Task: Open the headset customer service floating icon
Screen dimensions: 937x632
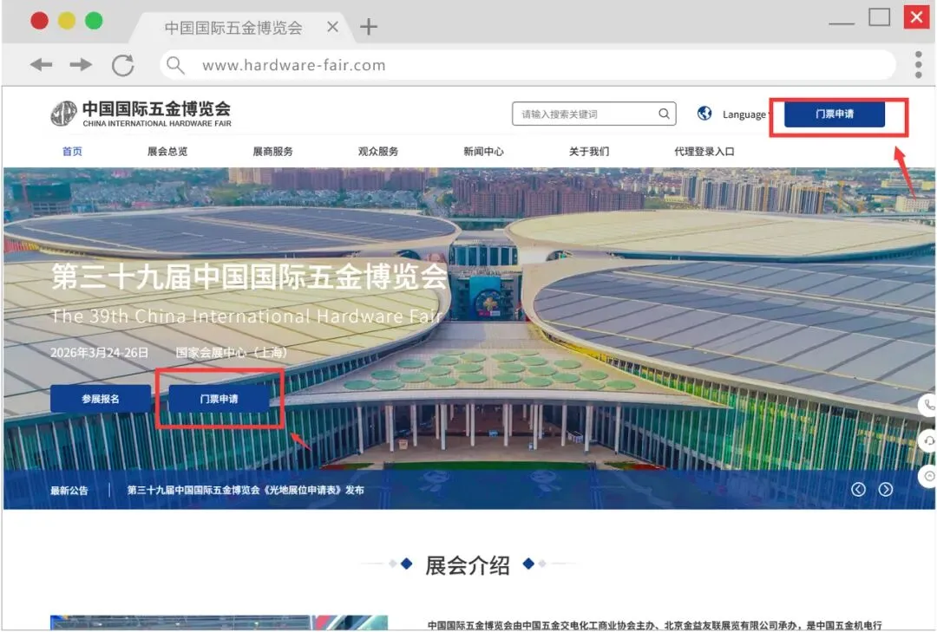Action: [x=929, y=440]
